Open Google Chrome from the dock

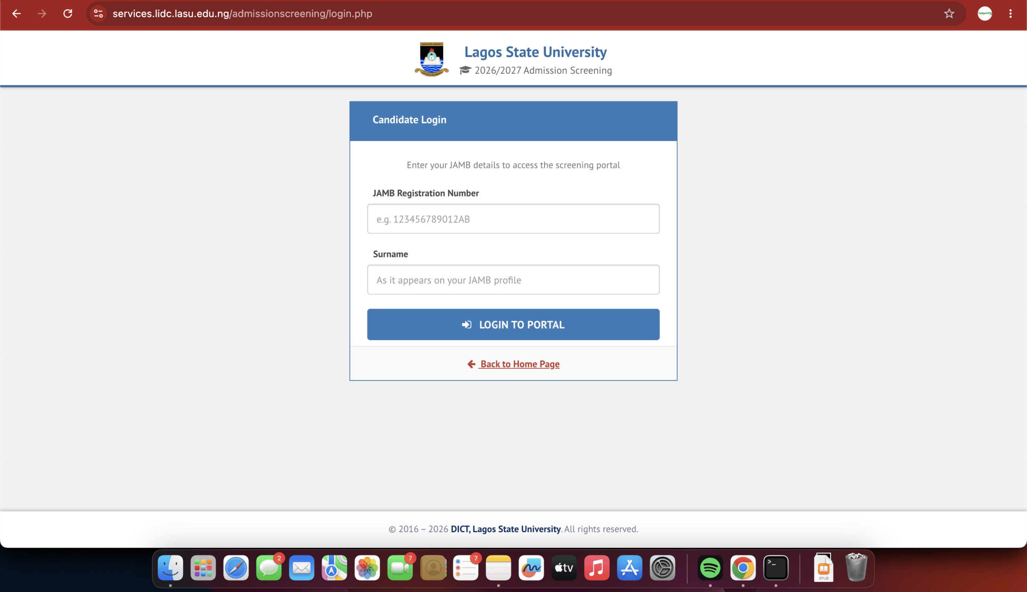click(x=743, y=568)
